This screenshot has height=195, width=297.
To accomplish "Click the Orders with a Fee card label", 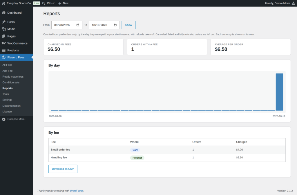I will [144, 44].
